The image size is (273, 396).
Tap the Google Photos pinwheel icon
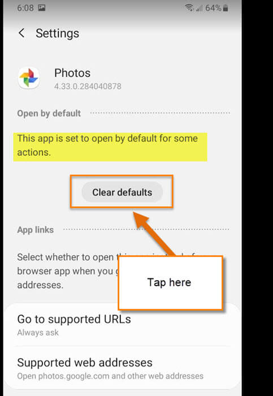click(x=28, y=78)
